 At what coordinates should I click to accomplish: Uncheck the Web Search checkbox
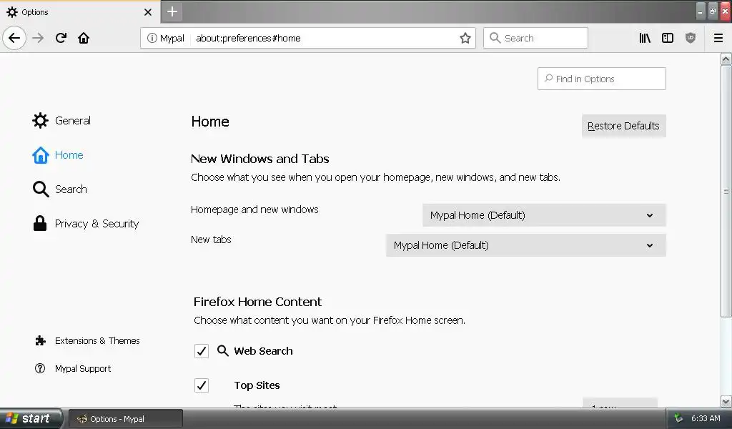point(201,350)
